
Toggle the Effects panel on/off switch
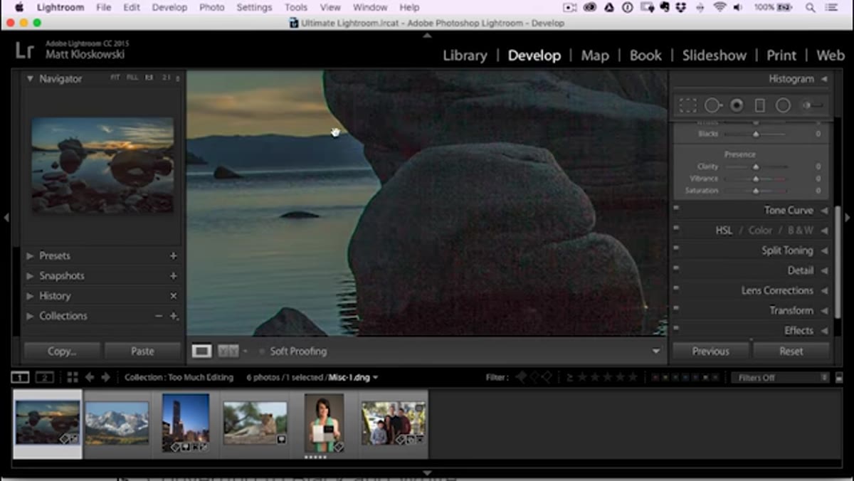(676, 328)
